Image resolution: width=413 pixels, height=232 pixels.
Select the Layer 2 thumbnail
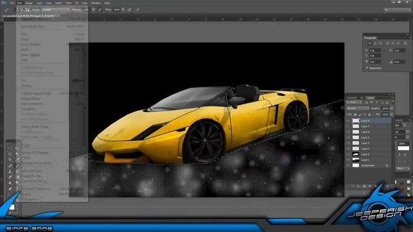[x=356, y=154]
